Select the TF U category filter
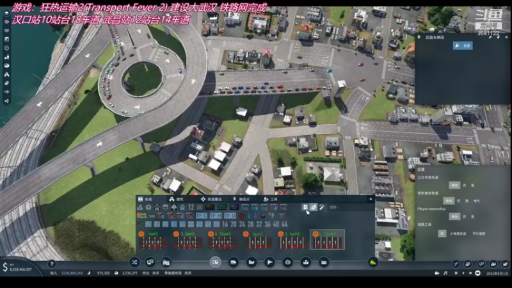 230,216
